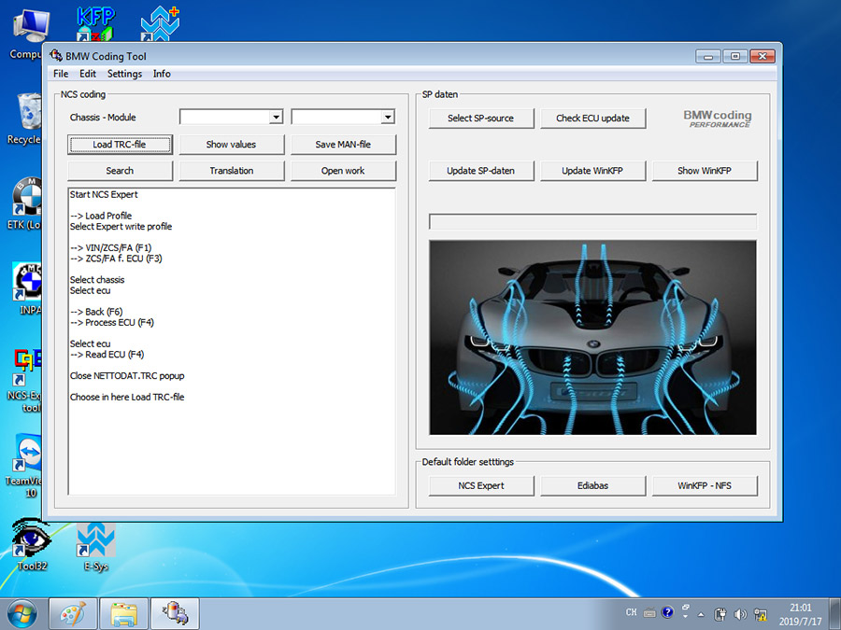Minimize the BMW Coding Tool window
Image resolution: width=841 pixels, height=630 pixels.
(x=708, y=56)
